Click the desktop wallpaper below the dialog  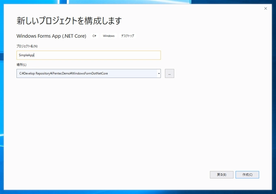pos(138,192)
